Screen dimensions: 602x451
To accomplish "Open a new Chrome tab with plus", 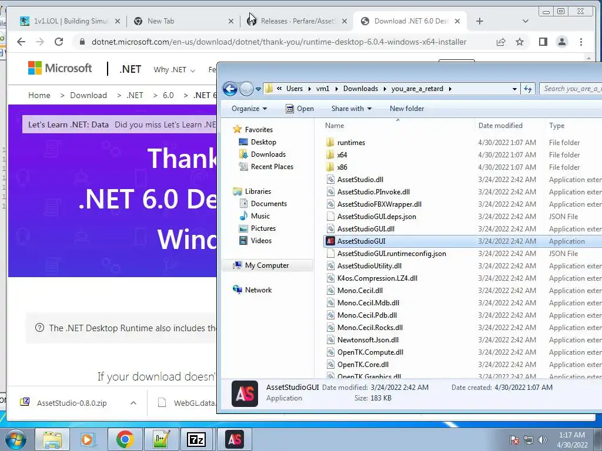I will click(x=480, y=21).
